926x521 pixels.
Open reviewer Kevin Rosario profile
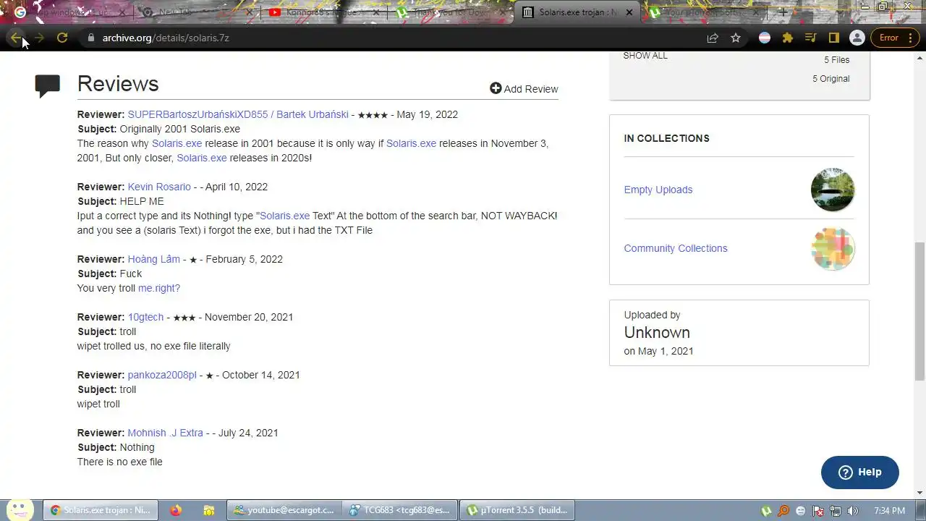pos(159,187)
